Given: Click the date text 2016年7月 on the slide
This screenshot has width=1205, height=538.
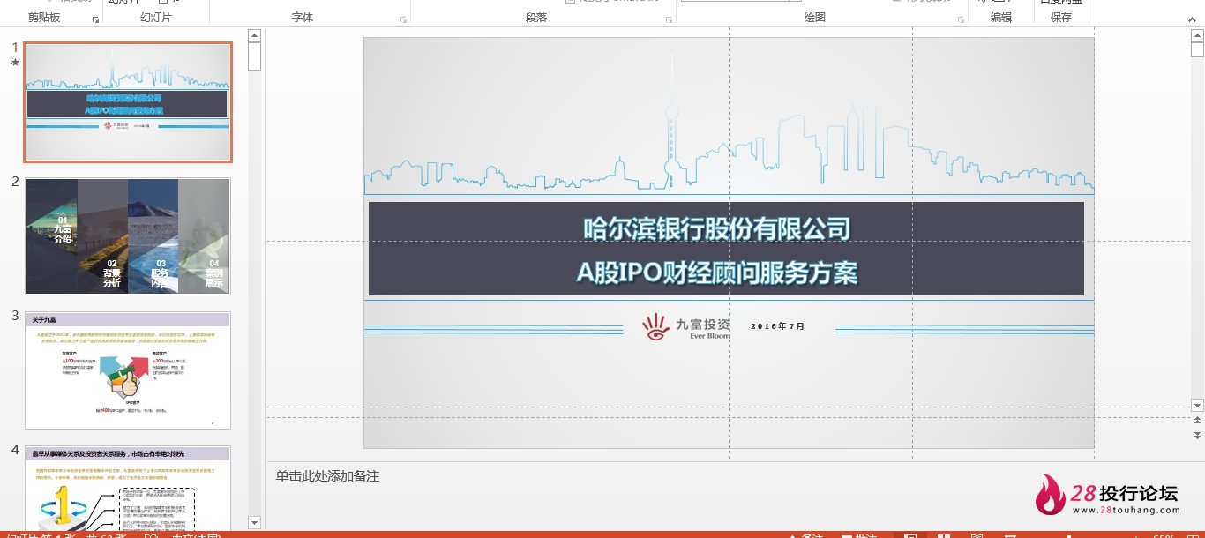Looking at the screenshot, I should click(x=778, y=326).
